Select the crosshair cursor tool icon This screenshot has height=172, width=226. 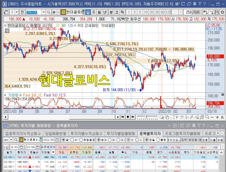(x=177, y=117)
